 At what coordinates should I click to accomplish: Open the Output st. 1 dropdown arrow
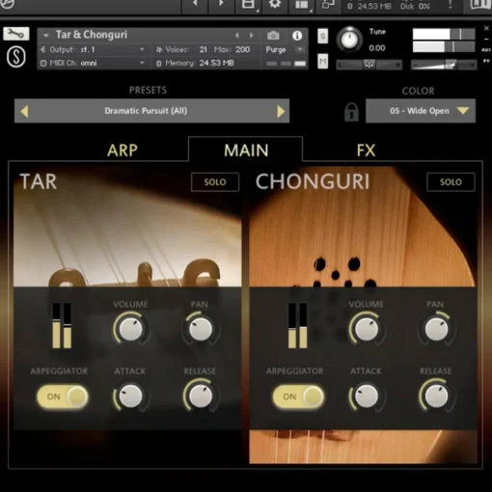[x=142, y=49]
